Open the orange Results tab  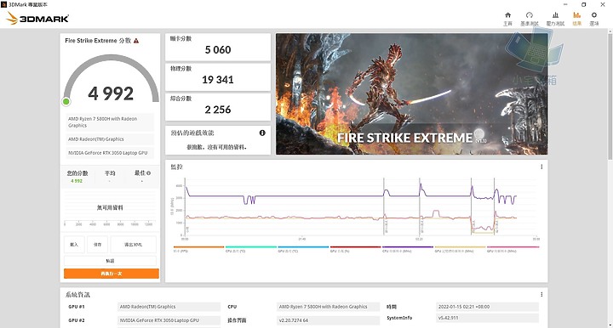tap(576, 18)
